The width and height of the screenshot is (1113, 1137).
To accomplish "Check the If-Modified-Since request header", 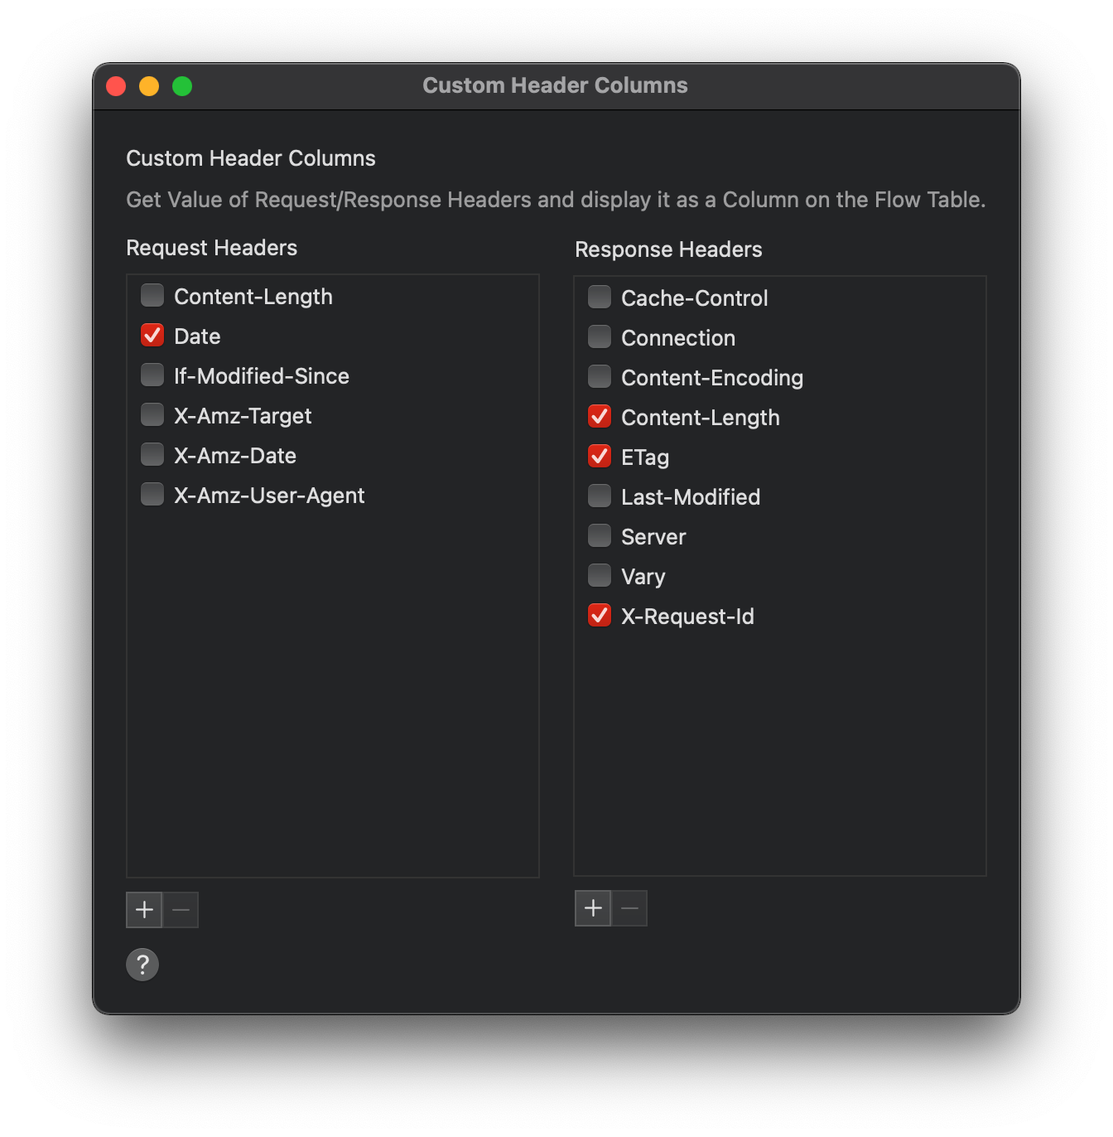I will (x=152, y=375).
